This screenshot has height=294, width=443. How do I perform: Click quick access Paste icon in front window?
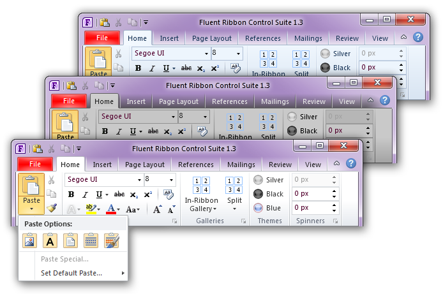38,149
